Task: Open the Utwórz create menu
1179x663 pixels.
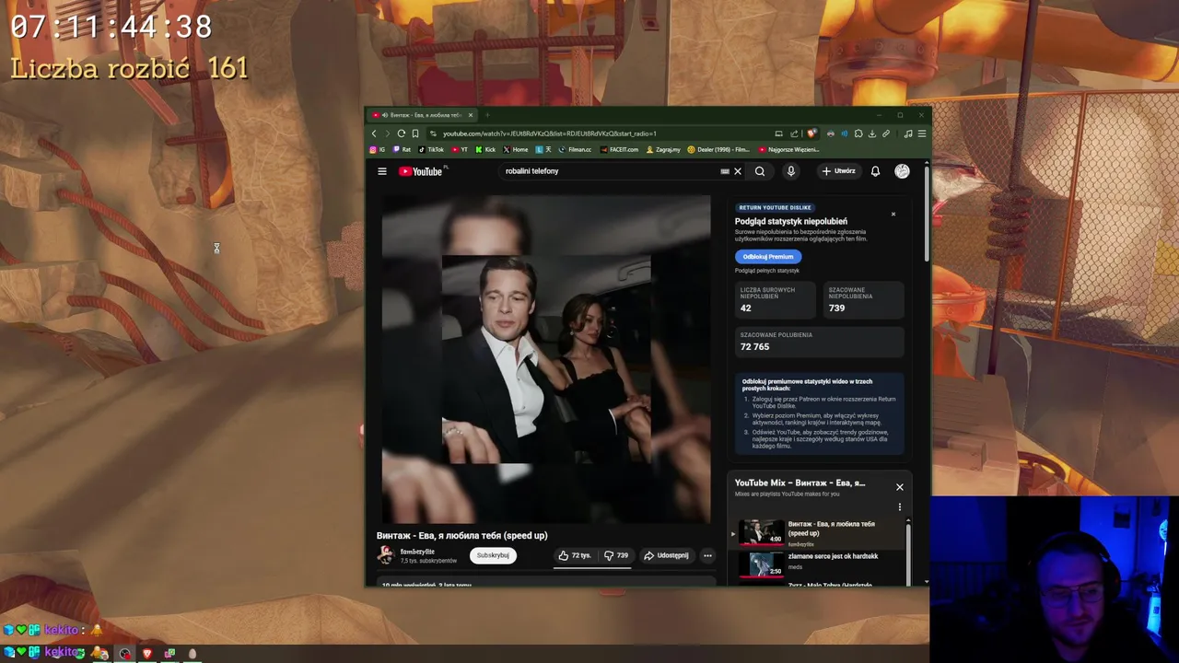Action: [x=839, y=171]
